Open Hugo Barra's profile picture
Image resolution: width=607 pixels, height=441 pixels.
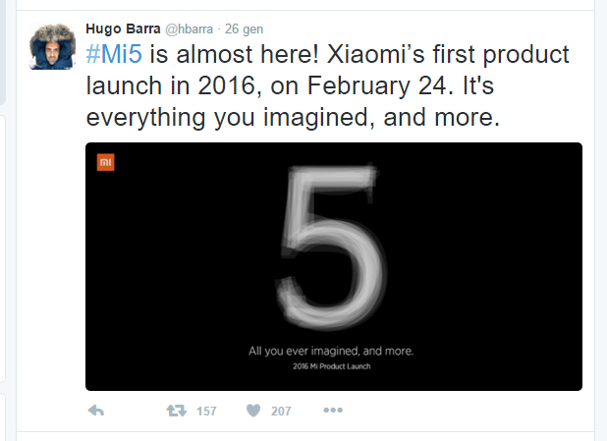point(52,46)
